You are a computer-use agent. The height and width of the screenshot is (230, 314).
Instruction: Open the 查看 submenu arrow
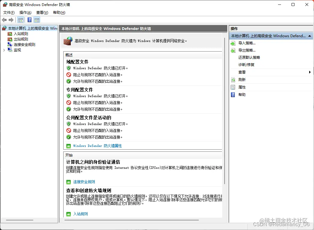(x=310, y=72)
